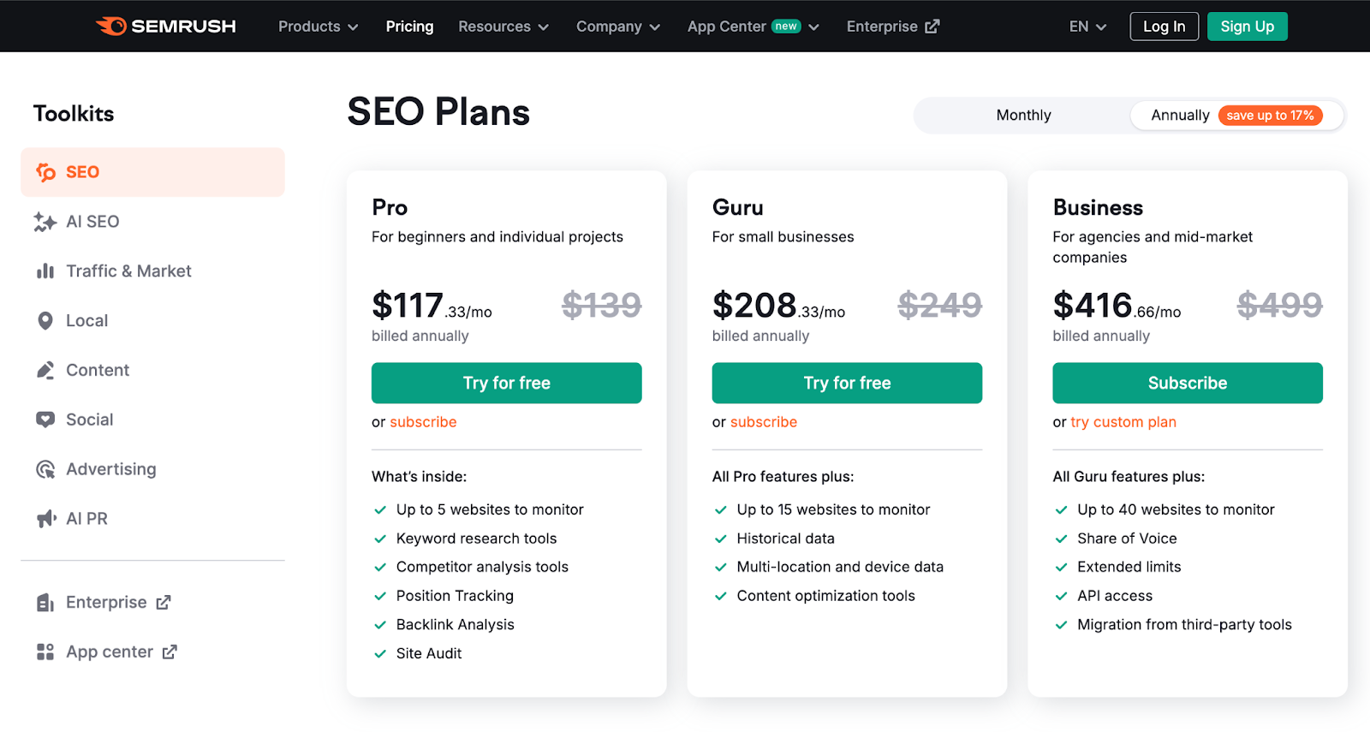
Task: Open the Content toolkit pencil icon
Action: point(45,370)
